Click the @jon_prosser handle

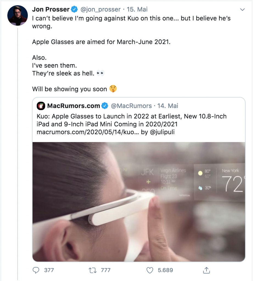click(x=100, y=10)
